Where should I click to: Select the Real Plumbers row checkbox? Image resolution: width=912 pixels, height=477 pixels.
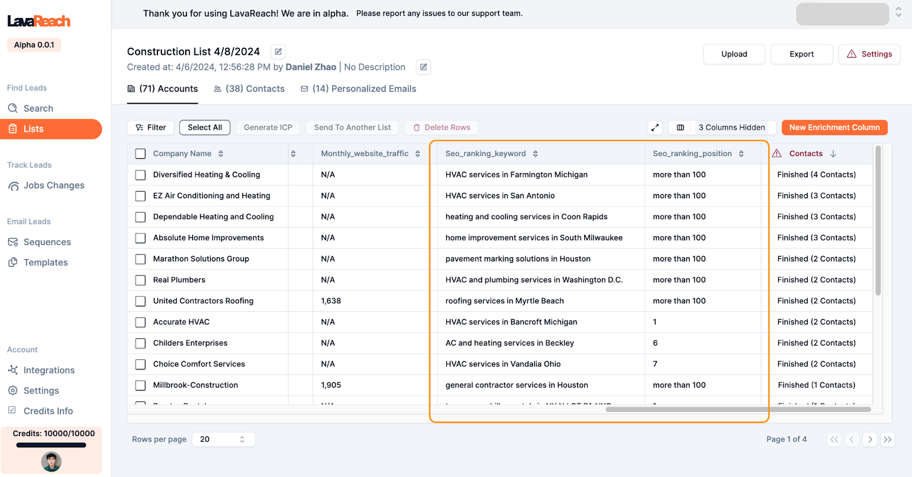pyautogui.click(x=140, y=280)
